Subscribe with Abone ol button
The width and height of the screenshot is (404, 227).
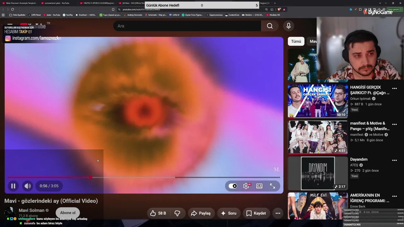click(x=68, y=213)
